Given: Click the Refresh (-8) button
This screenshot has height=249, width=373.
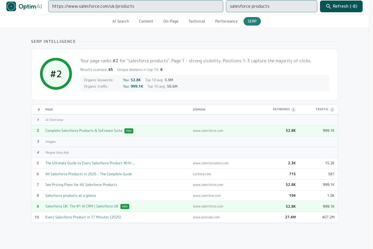Looking at the screenshot, I should (x=341, y=6).
